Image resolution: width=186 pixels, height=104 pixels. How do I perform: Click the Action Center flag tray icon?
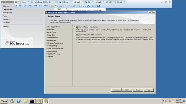pos(167,101)
